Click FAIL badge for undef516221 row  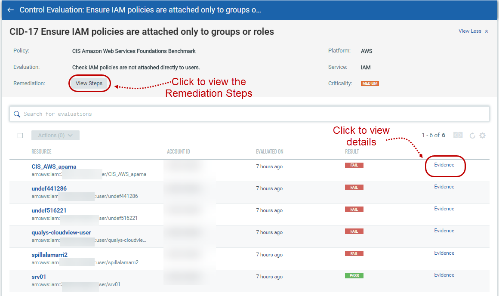[x=354, y=210]
